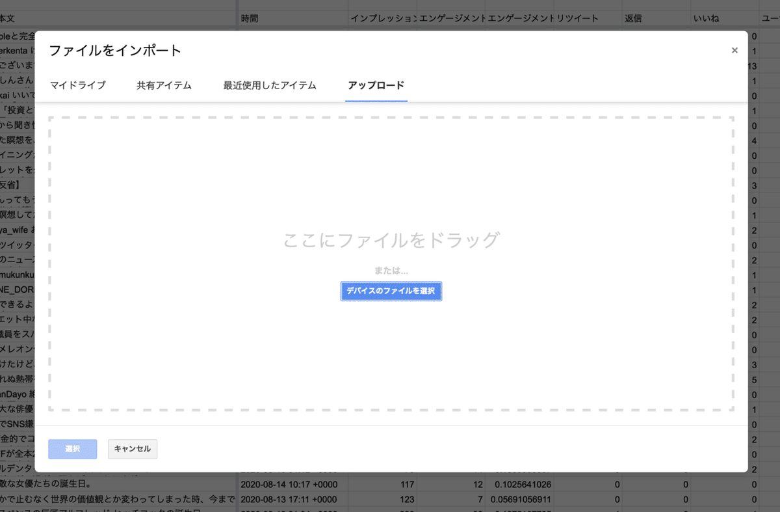Cancel the import with キャンセル

coord(132,449)
